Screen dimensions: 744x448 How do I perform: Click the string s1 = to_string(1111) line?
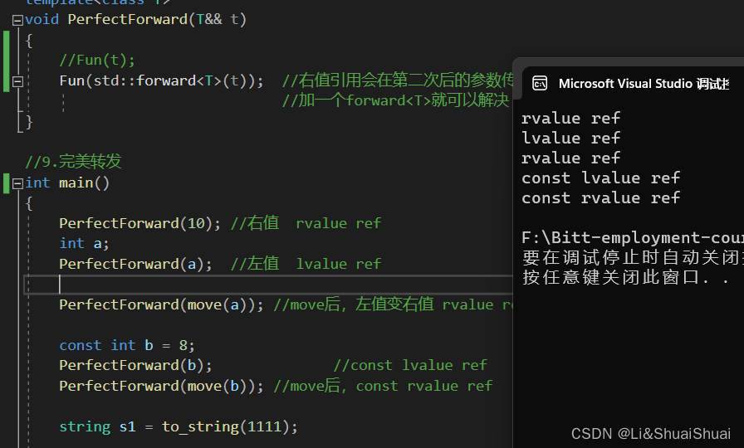click(x=179, y=427)
